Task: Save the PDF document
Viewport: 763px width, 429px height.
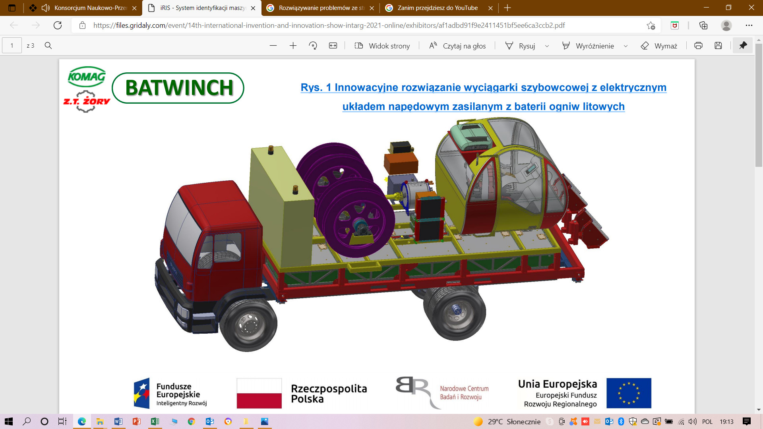Action: click(718, 46)
